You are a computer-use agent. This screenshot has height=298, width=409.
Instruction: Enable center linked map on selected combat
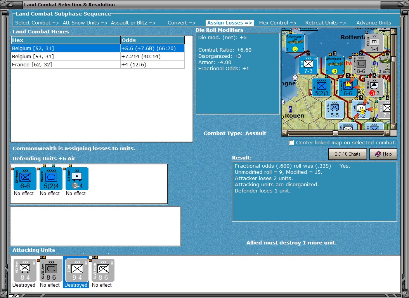[291, 143]
